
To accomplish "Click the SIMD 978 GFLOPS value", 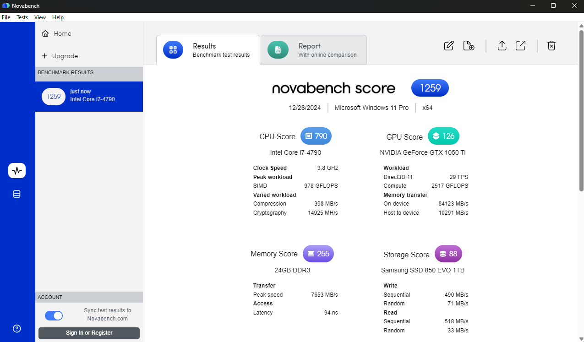I will pyautogui.click(x=321, y=186).
